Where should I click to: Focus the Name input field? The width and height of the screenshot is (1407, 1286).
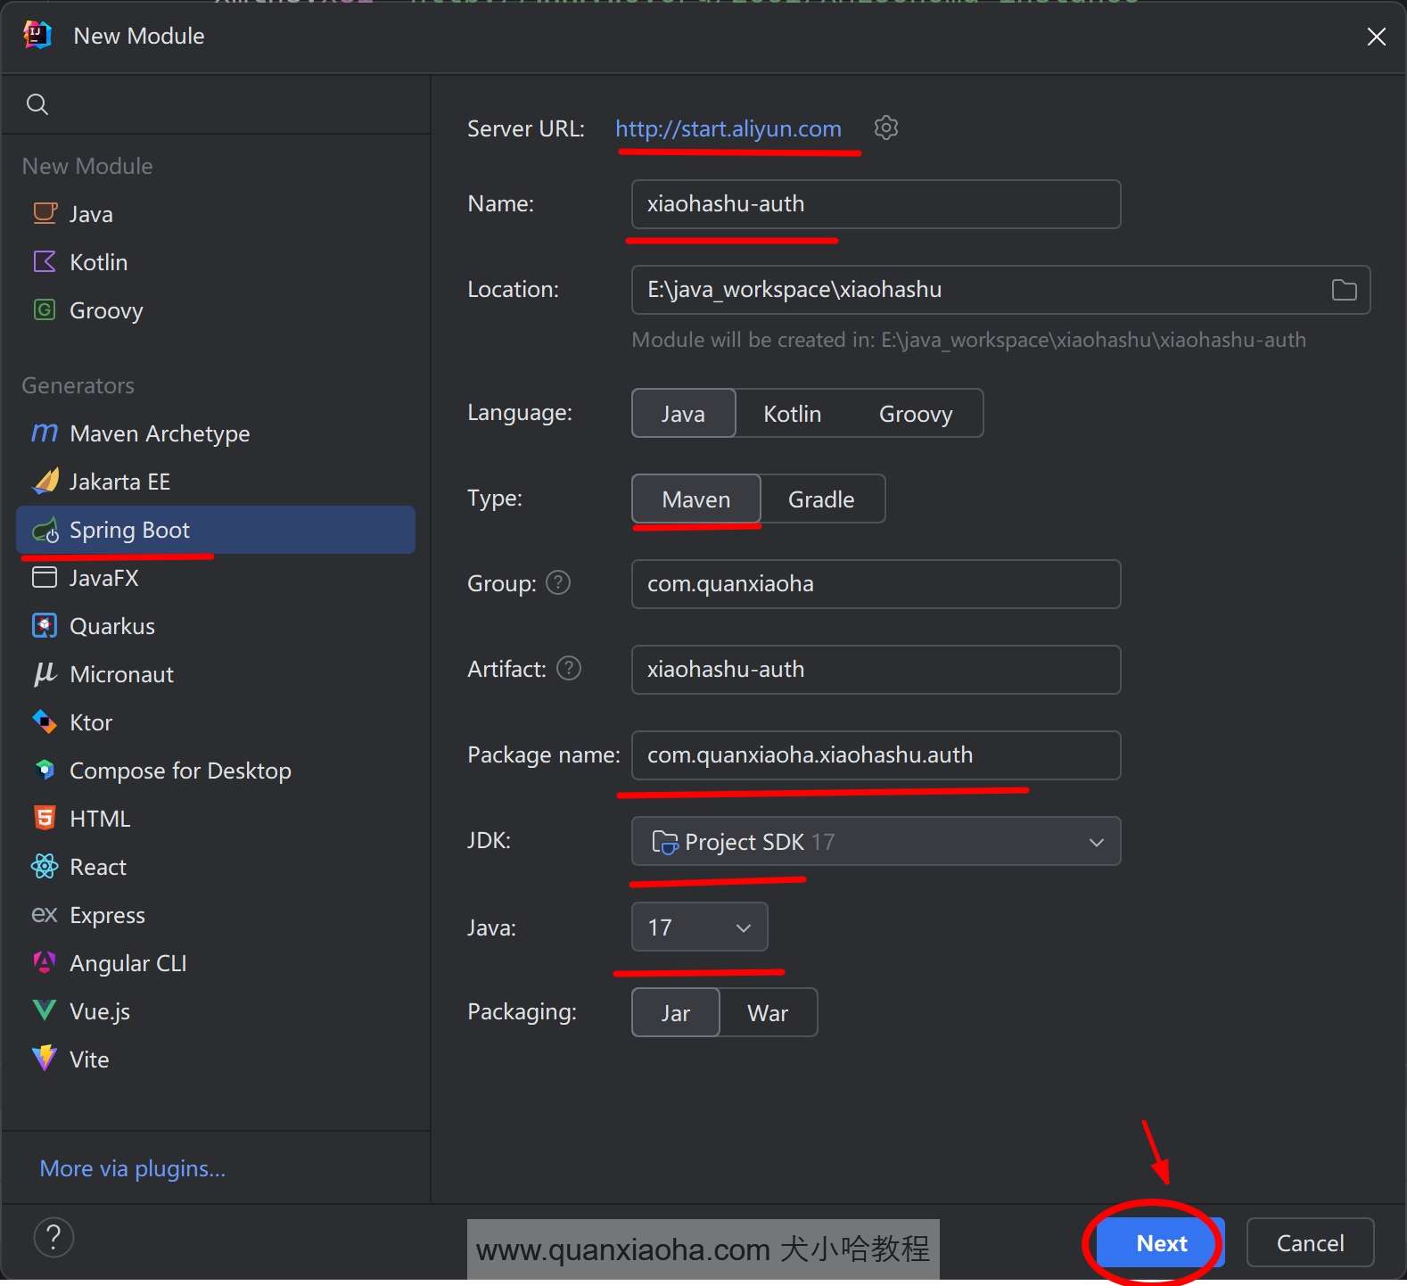[x=876, y=204]
